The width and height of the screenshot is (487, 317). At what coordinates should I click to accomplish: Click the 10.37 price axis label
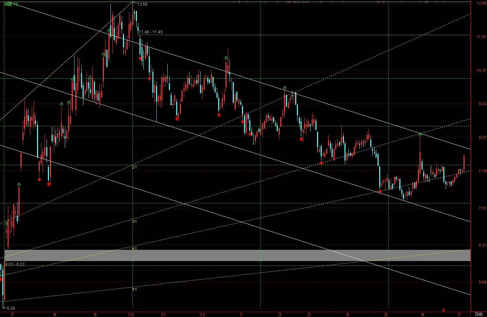tap(481, 70)
